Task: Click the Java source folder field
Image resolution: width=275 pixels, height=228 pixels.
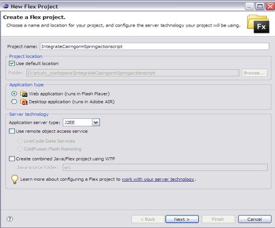Action: point(165,167)
